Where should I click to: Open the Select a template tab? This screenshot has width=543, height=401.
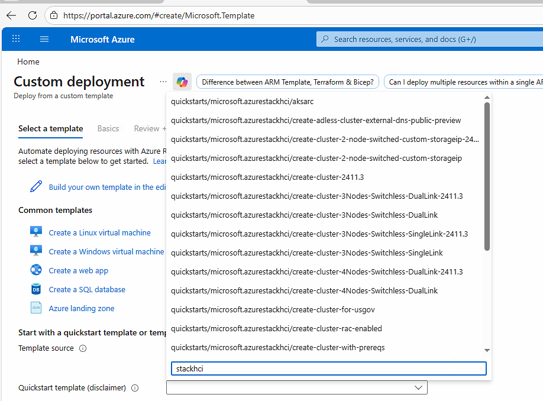point(50,128)
